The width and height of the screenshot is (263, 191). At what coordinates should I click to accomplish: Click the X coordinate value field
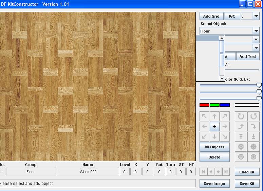click(x=136, y=172)
